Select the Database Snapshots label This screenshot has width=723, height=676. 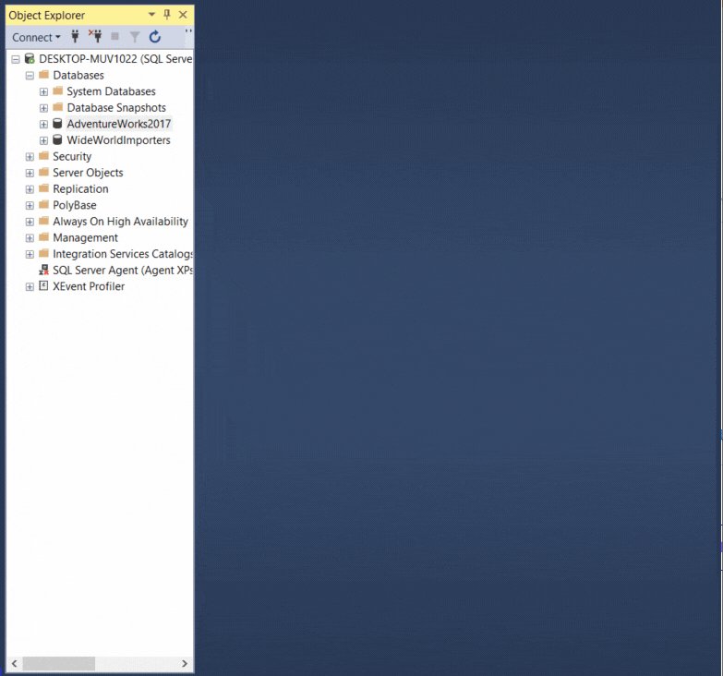coord(116,107)
